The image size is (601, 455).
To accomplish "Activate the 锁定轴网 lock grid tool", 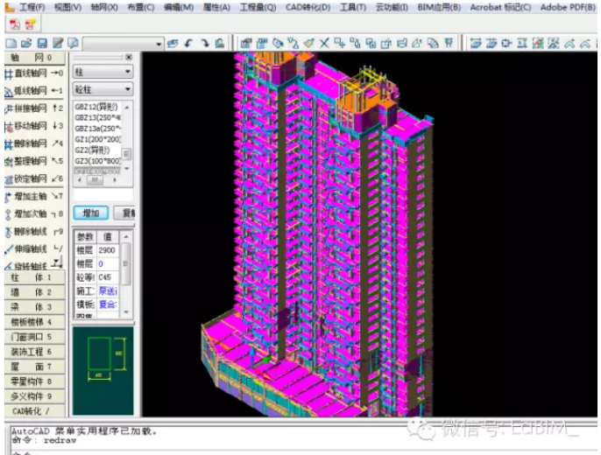I will pyautogui.click(x=33, y=179).
